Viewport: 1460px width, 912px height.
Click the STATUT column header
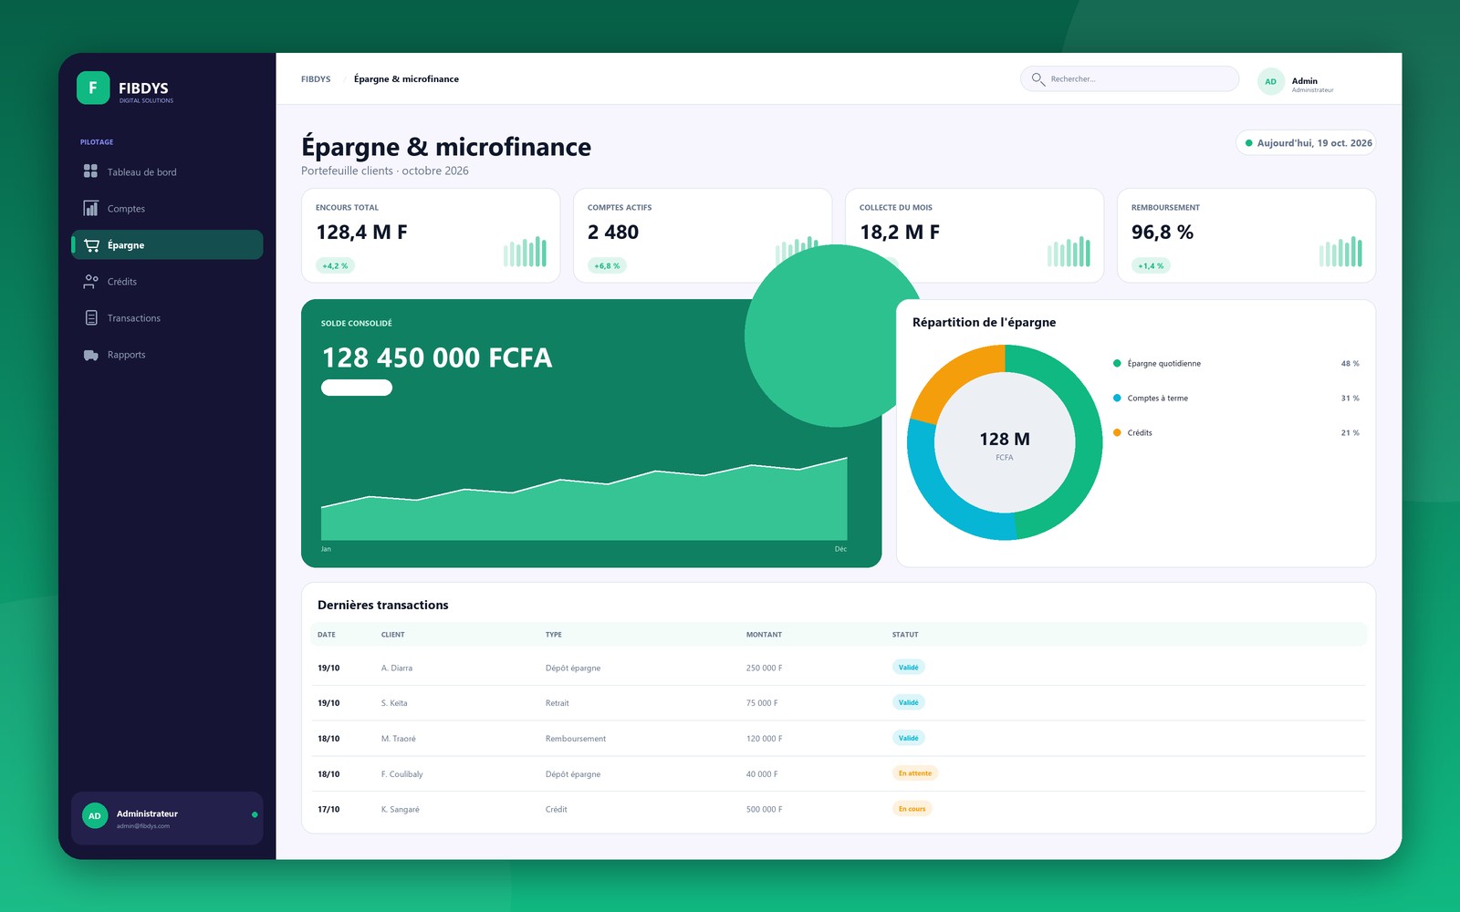[905, 635]
